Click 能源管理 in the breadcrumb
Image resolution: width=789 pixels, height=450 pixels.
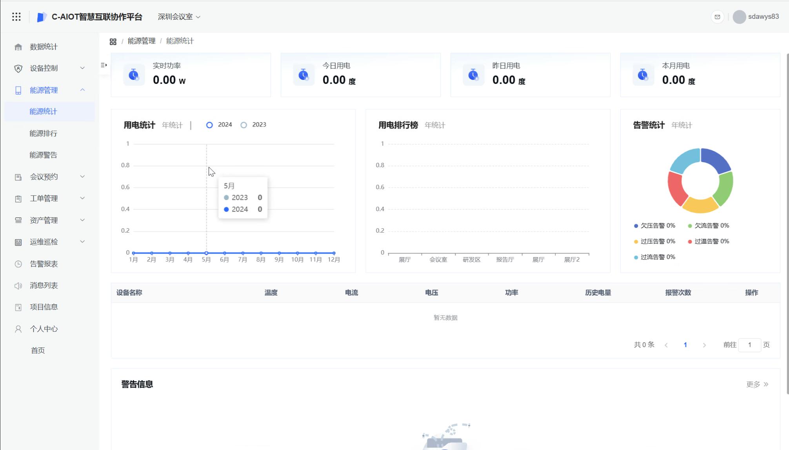click(142, 41)
